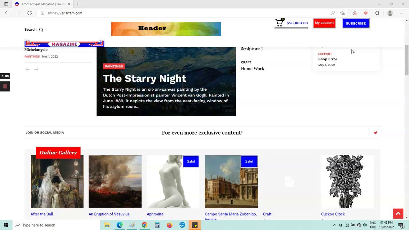Reload the page with the refresh icon

pyautogui.click(x=29, y=13)
